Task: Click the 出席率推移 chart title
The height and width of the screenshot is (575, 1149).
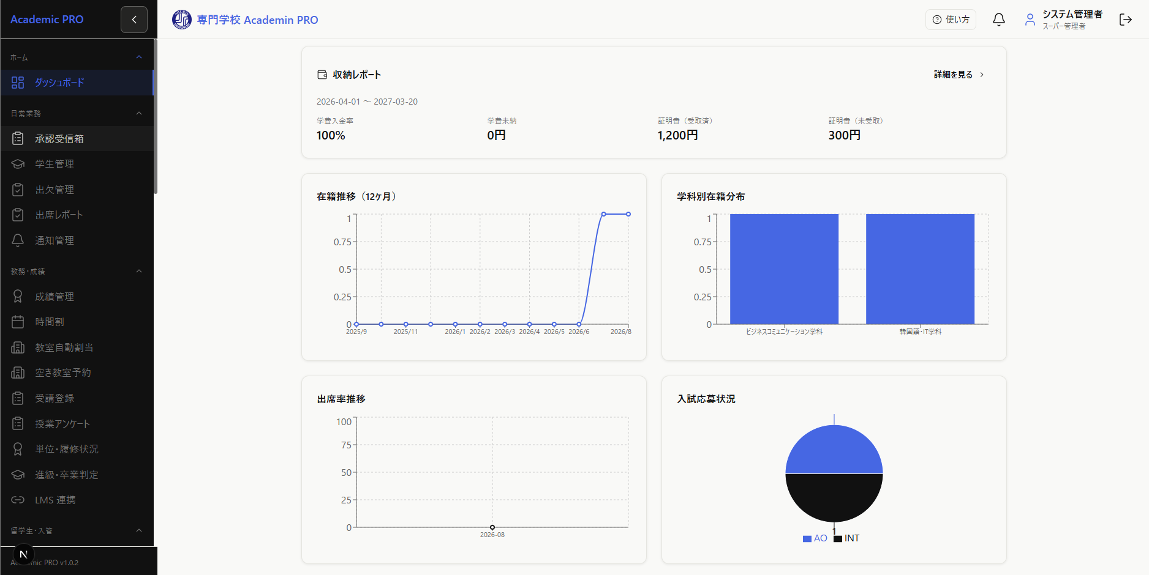Action: pos(341,399)
